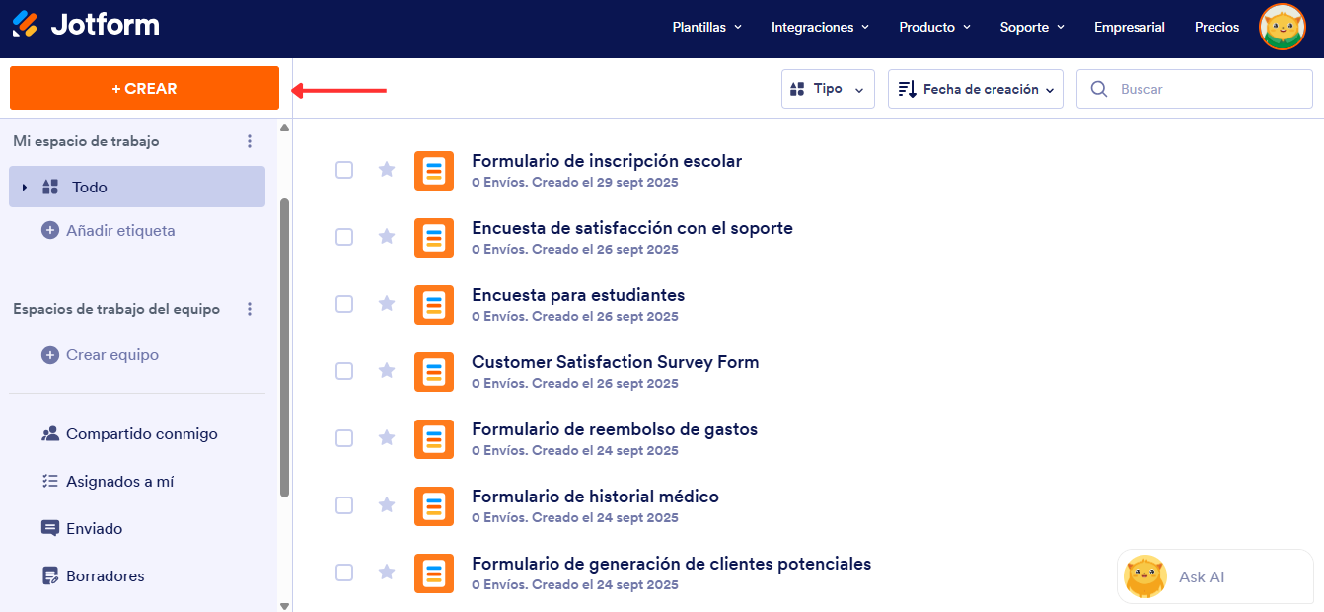Open the form icon for Encuesta para estudiantes
Image resolution: width=1324 pixels, height=612 pixels.
tap(434, 305)
